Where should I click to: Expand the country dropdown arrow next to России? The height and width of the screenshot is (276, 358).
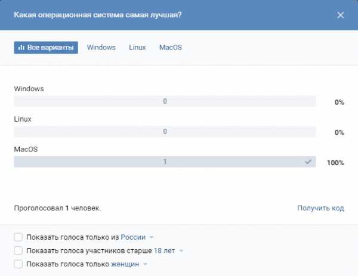[151, 237]
